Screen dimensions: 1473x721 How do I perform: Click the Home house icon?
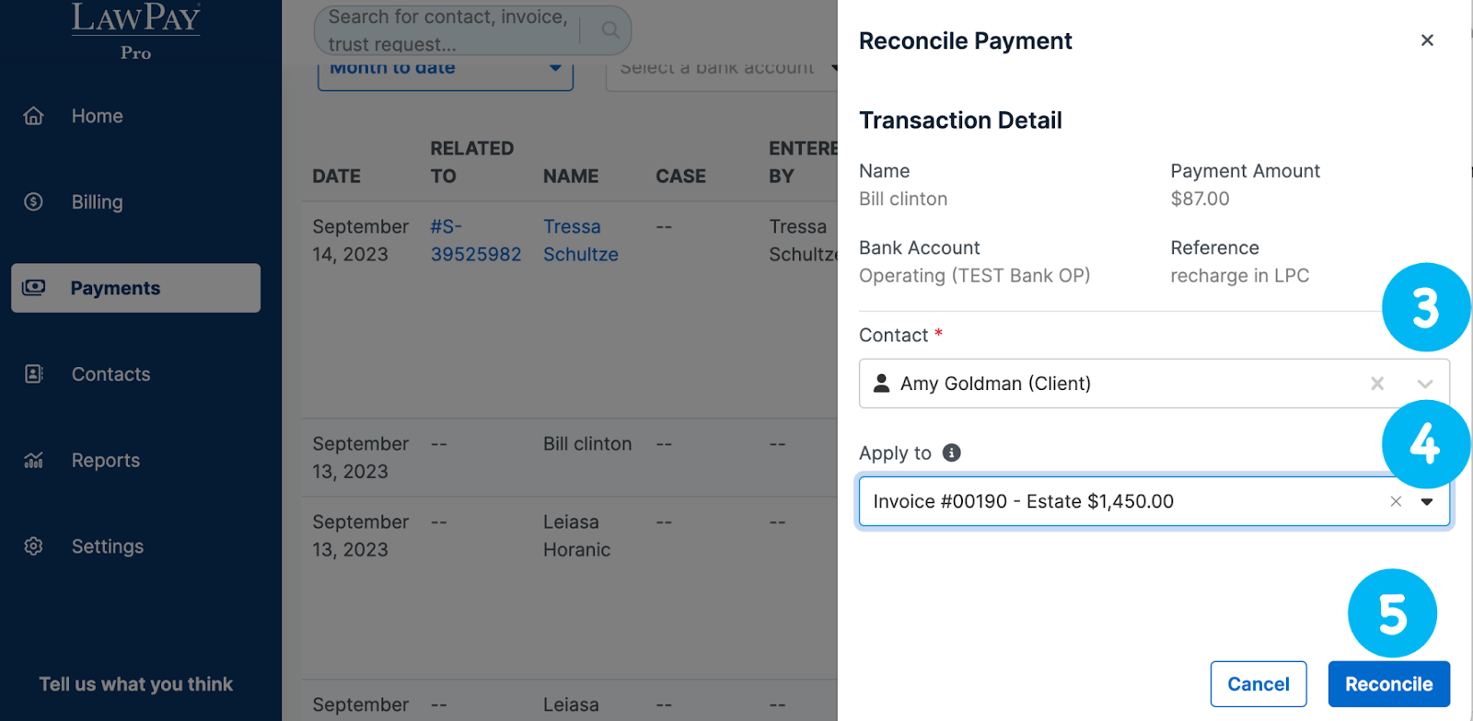point(34,116)
